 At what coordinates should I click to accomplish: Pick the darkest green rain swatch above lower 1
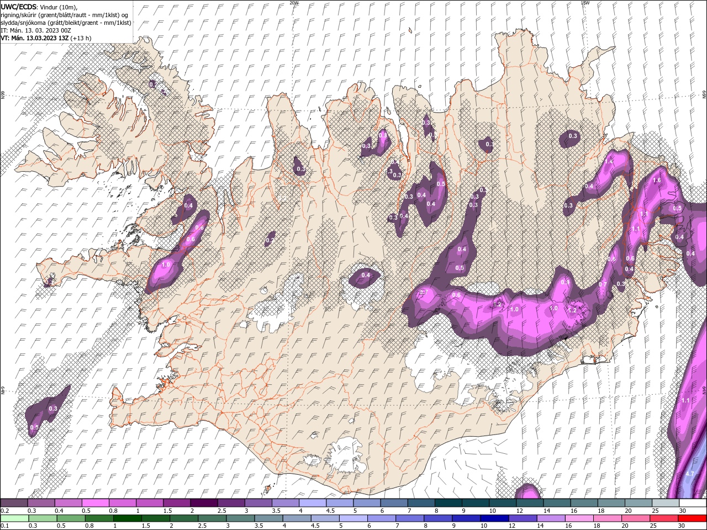(128, 518)
